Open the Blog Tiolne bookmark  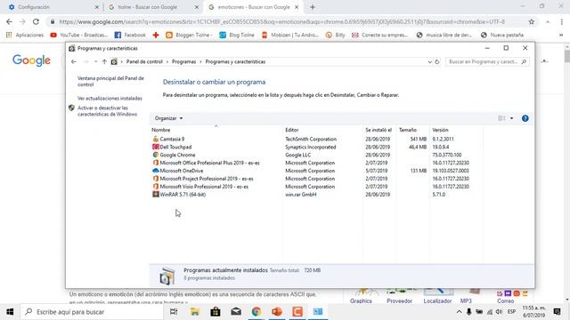(237, 35)
